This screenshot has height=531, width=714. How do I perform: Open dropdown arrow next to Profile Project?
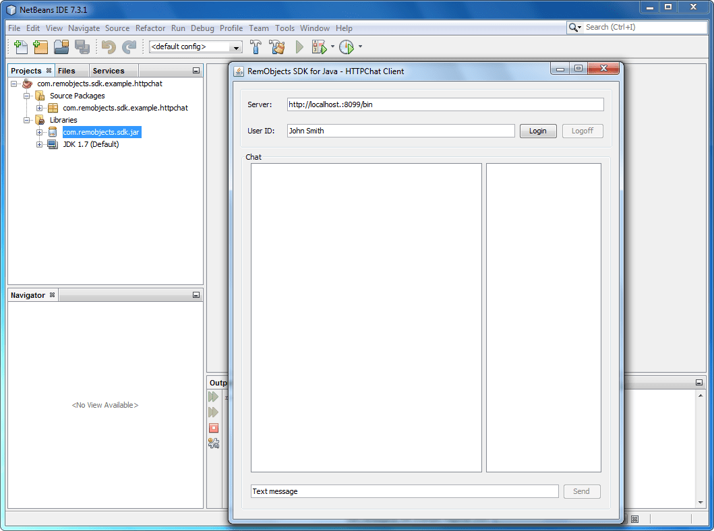(x=360, y=46)
